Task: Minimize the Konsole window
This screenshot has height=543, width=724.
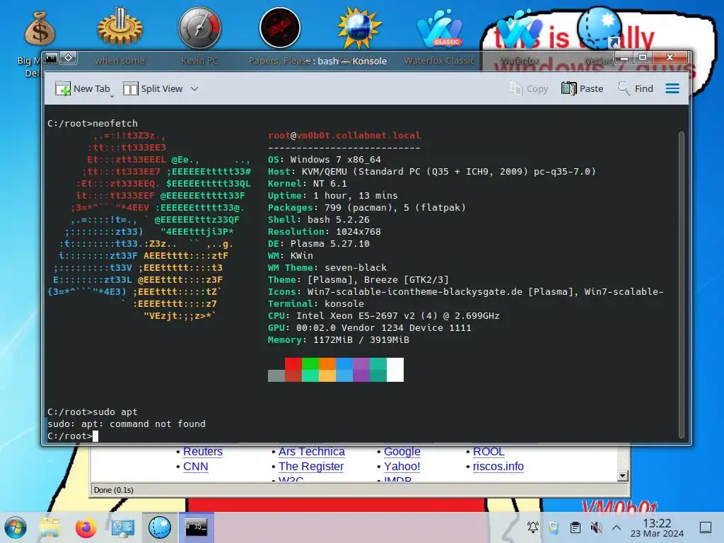Action: (625, 58)
